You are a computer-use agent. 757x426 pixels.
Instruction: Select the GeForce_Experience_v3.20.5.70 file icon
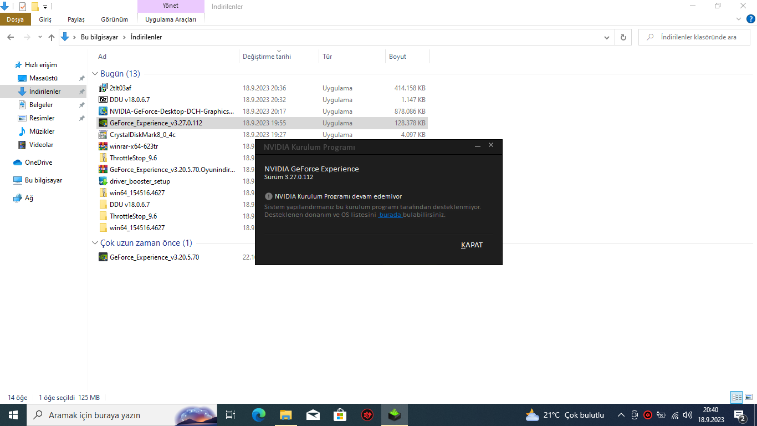click(x=103, y=257)
